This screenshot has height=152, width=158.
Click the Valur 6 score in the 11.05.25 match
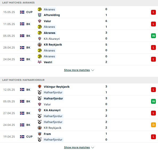click(x=106, y=21)
